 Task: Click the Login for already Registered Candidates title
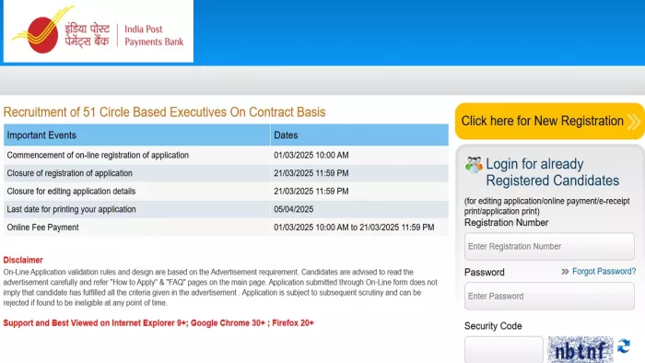pyautogui.click(x=552, y=172)
